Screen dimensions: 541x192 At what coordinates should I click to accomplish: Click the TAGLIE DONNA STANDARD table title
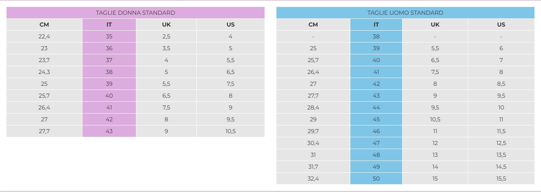tap(135, 13)
